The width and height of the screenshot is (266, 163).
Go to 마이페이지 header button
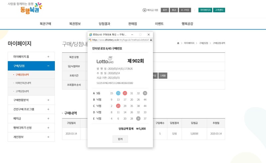click(205, 10)
